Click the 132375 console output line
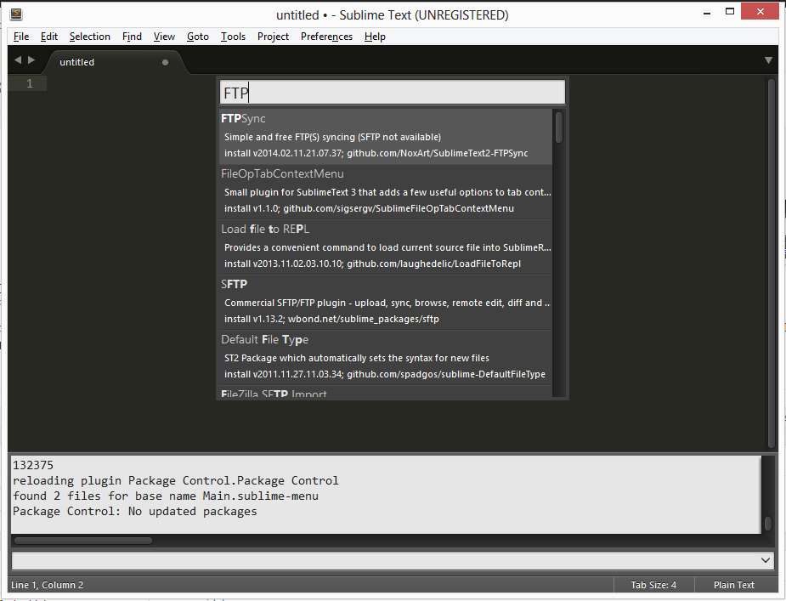This screenshot has height=601, width=786. (33, 465)
